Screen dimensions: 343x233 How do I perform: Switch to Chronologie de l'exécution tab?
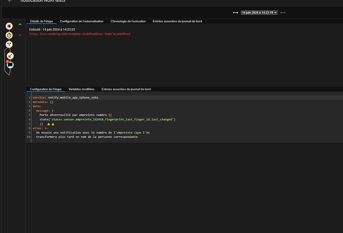pos(128,21)
